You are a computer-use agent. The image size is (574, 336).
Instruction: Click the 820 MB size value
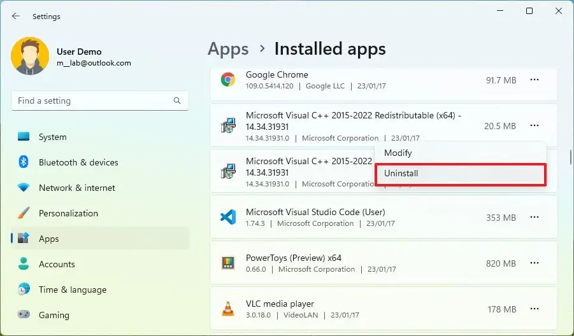click(501, 263)
